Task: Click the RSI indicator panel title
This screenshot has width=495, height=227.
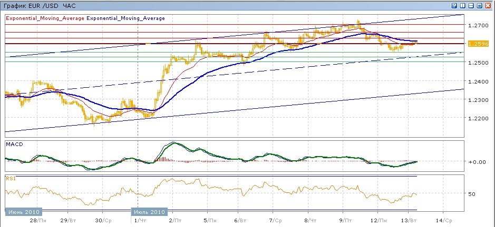Action: (x=10, y=179)
